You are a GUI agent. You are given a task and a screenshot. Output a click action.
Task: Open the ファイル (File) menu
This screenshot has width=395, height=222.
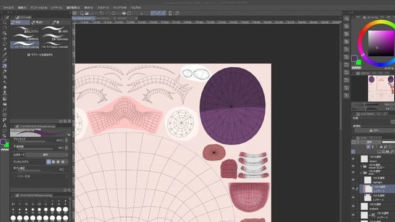(8, 7)
